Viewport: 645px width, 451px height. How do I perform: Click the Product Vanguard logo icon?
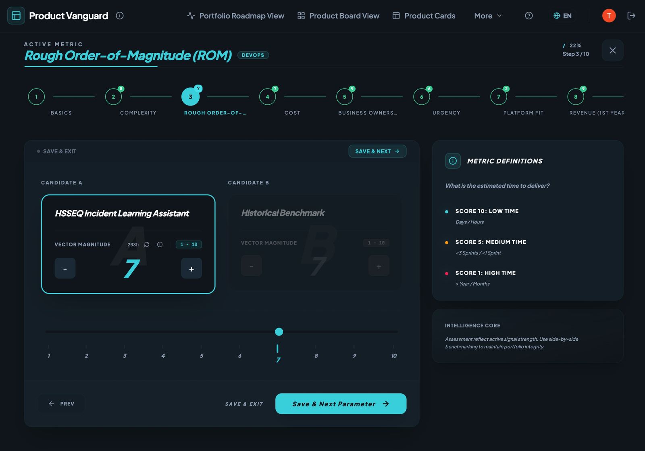pyautogui.click(x=16, y=16)
